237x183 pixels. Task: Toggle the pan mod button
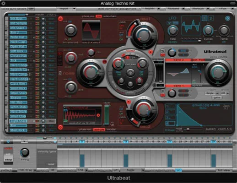click(198, 60)
